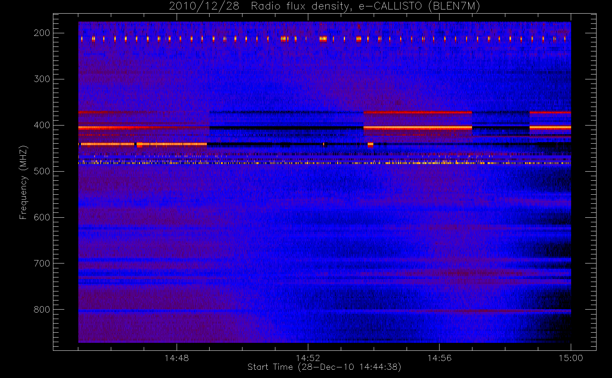This screenshot has height=378, width=612.
Task: Click the 14:48 time tick label
Action: 177,358
